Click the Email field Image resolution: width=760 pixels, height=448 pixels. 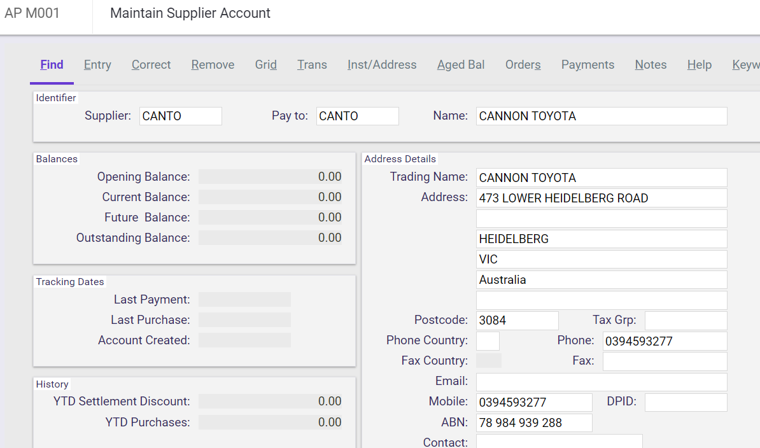click(602, 382)
